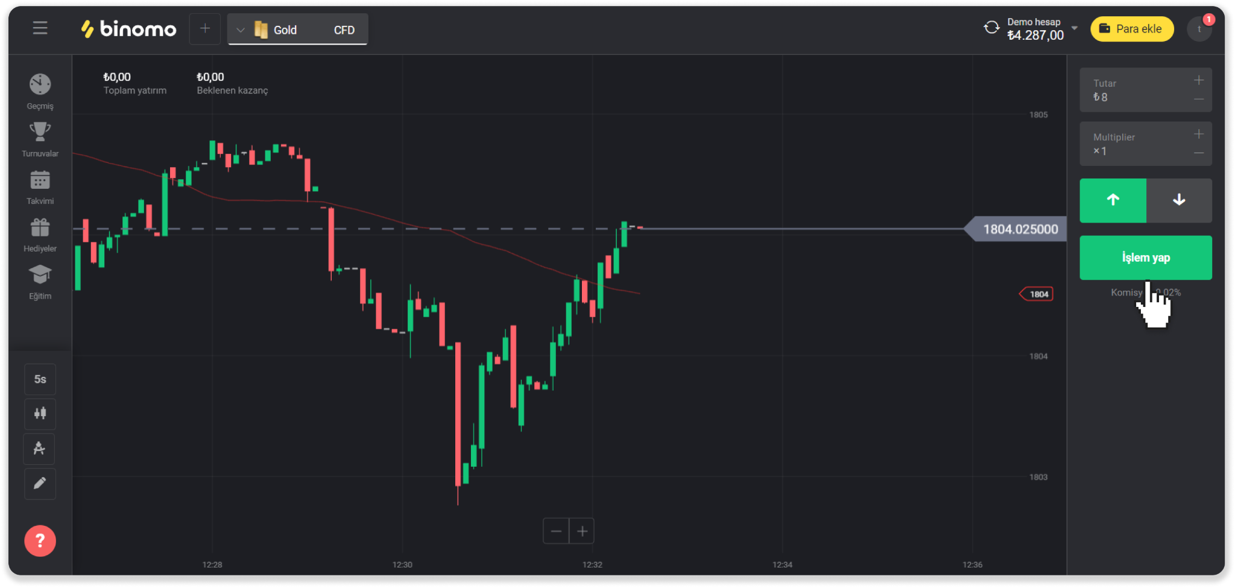Select the down direction arrow
Image resolution: width=1235 pixels, height=588 pixels.
click(x=1179, y=200)
